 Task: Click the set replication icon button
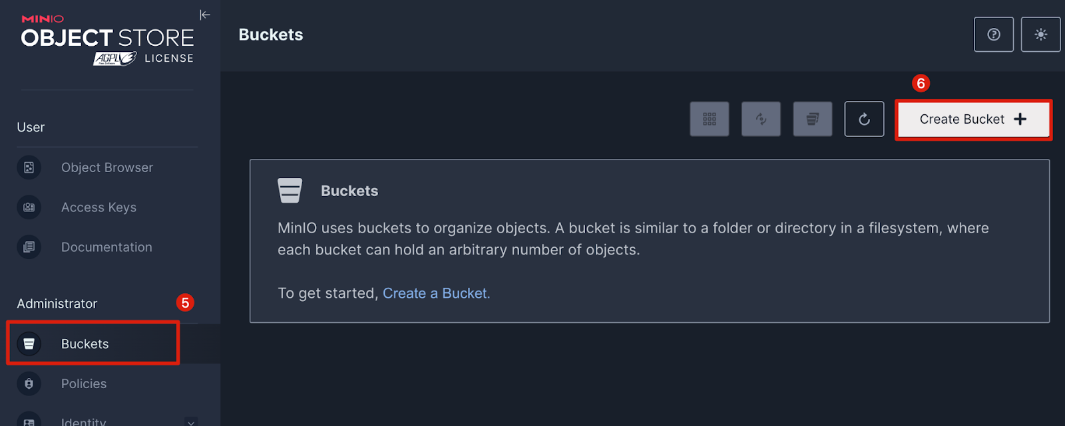click(x=761, y=119)
